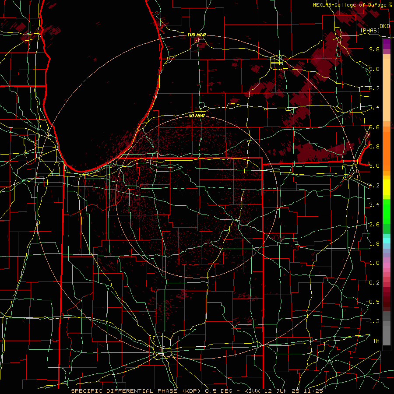
Task: Click the 0.5 DEG elevation text
Action: point(218,391)
